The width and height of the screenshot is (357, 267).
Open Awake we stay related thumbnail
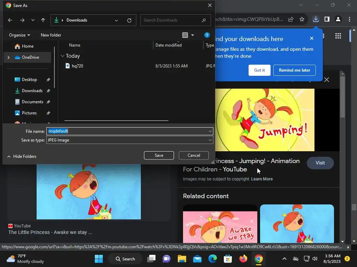pos(220,224)
